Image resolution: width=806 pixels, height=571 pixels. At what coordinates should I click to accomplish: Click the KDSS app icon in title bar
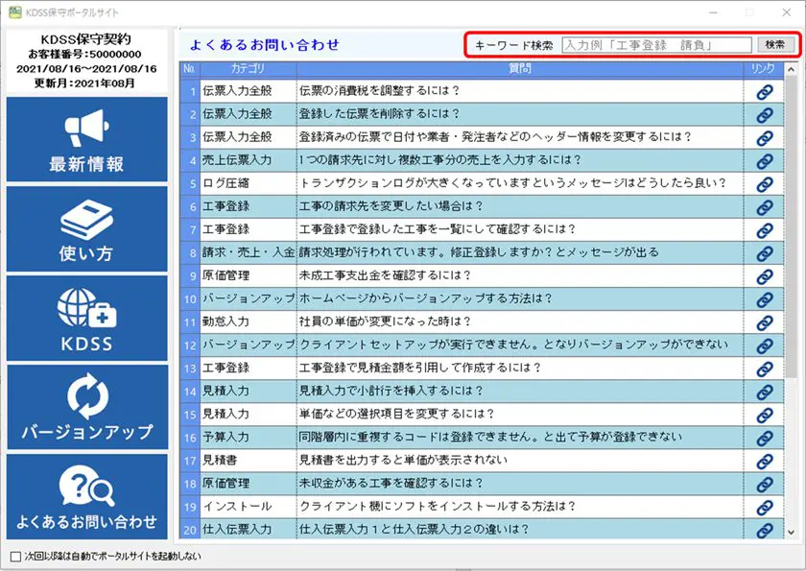coord(13,9)
